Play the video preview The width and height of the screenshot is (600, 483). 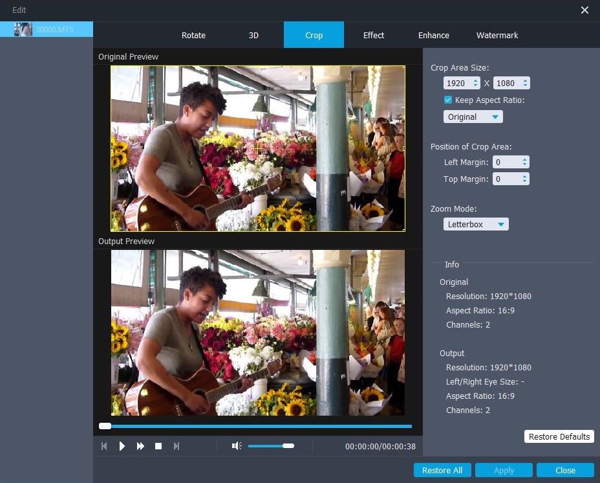[x=122, y=446]
